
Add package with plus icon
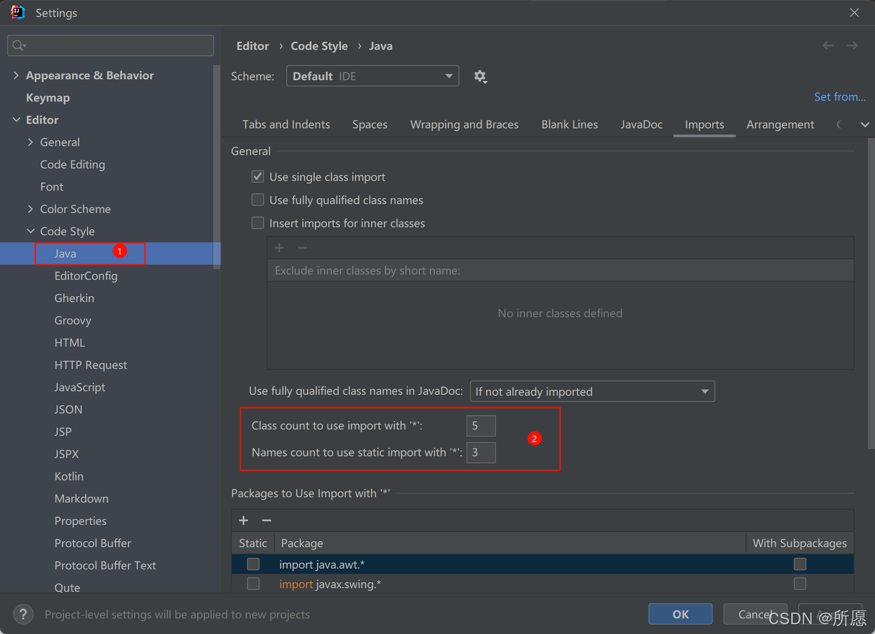coord(244,520)
